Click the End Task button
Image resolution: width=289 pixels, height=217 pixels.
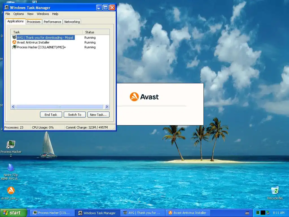click(51, 115)
